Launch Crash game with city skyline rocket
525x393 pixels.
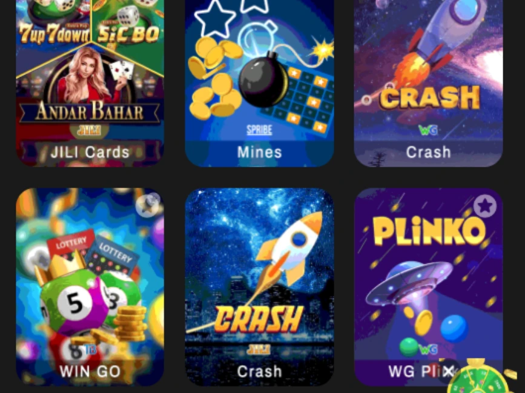coord(260,287)
